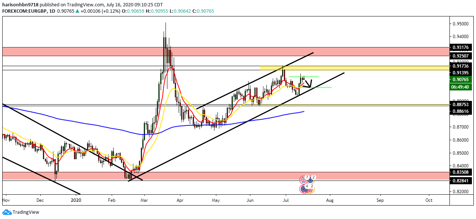This screenshot has width=476, height=219.
Task: Click the harisonhbn9718 publisher name
Action: (21, 5)
